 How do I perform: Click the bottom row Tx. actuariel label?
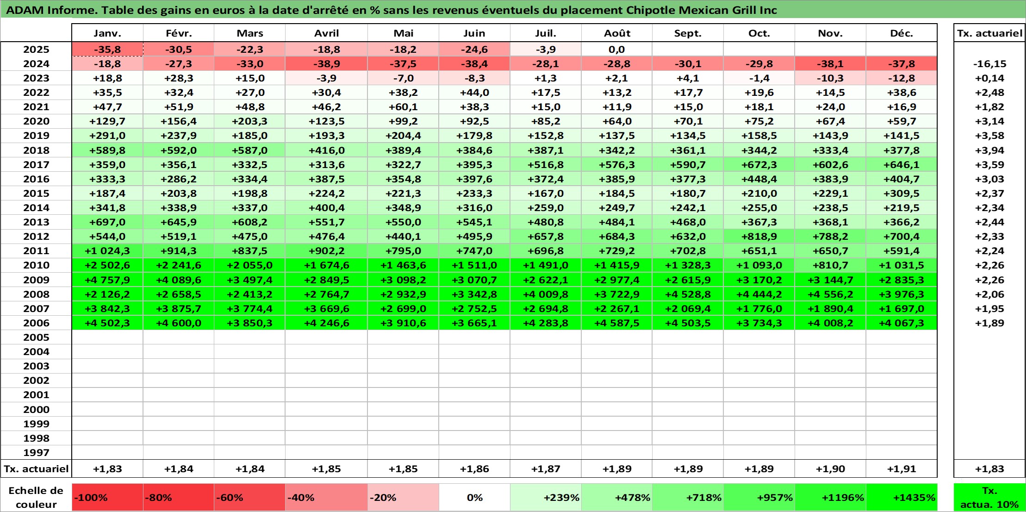click(x=36, y=469)
